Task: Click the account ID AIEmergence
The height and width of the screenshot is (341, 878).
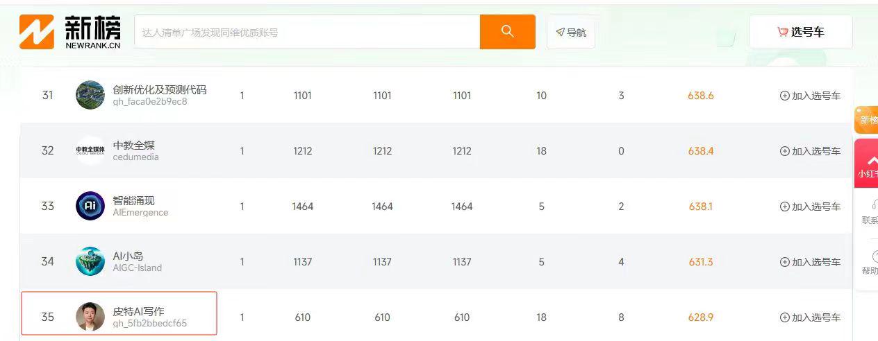Action: pyautogui.click(x=141, y=213)
